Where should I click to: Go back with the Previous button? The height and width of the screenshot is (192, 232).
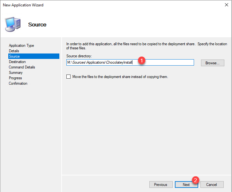161,185
